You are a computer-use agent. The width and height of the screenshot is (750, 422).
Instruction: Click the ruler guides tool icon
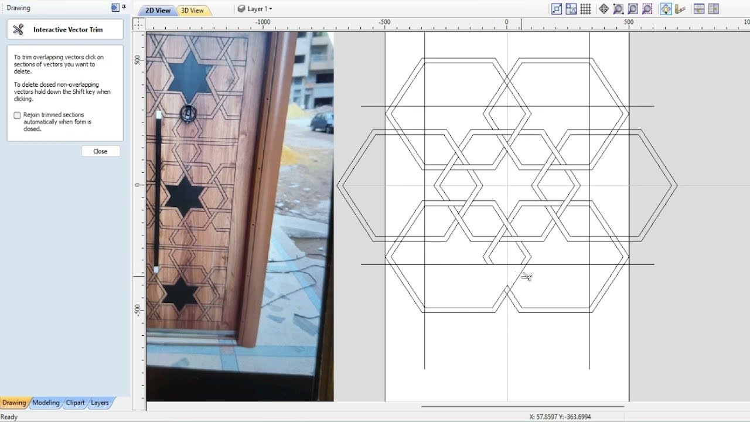point(680,9)
